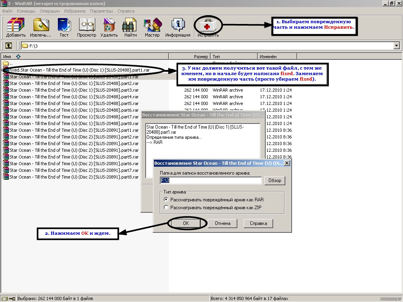Viewport: 403px width, 302px height.
Task: Open the Параметры menu
Action: [101, 11]
